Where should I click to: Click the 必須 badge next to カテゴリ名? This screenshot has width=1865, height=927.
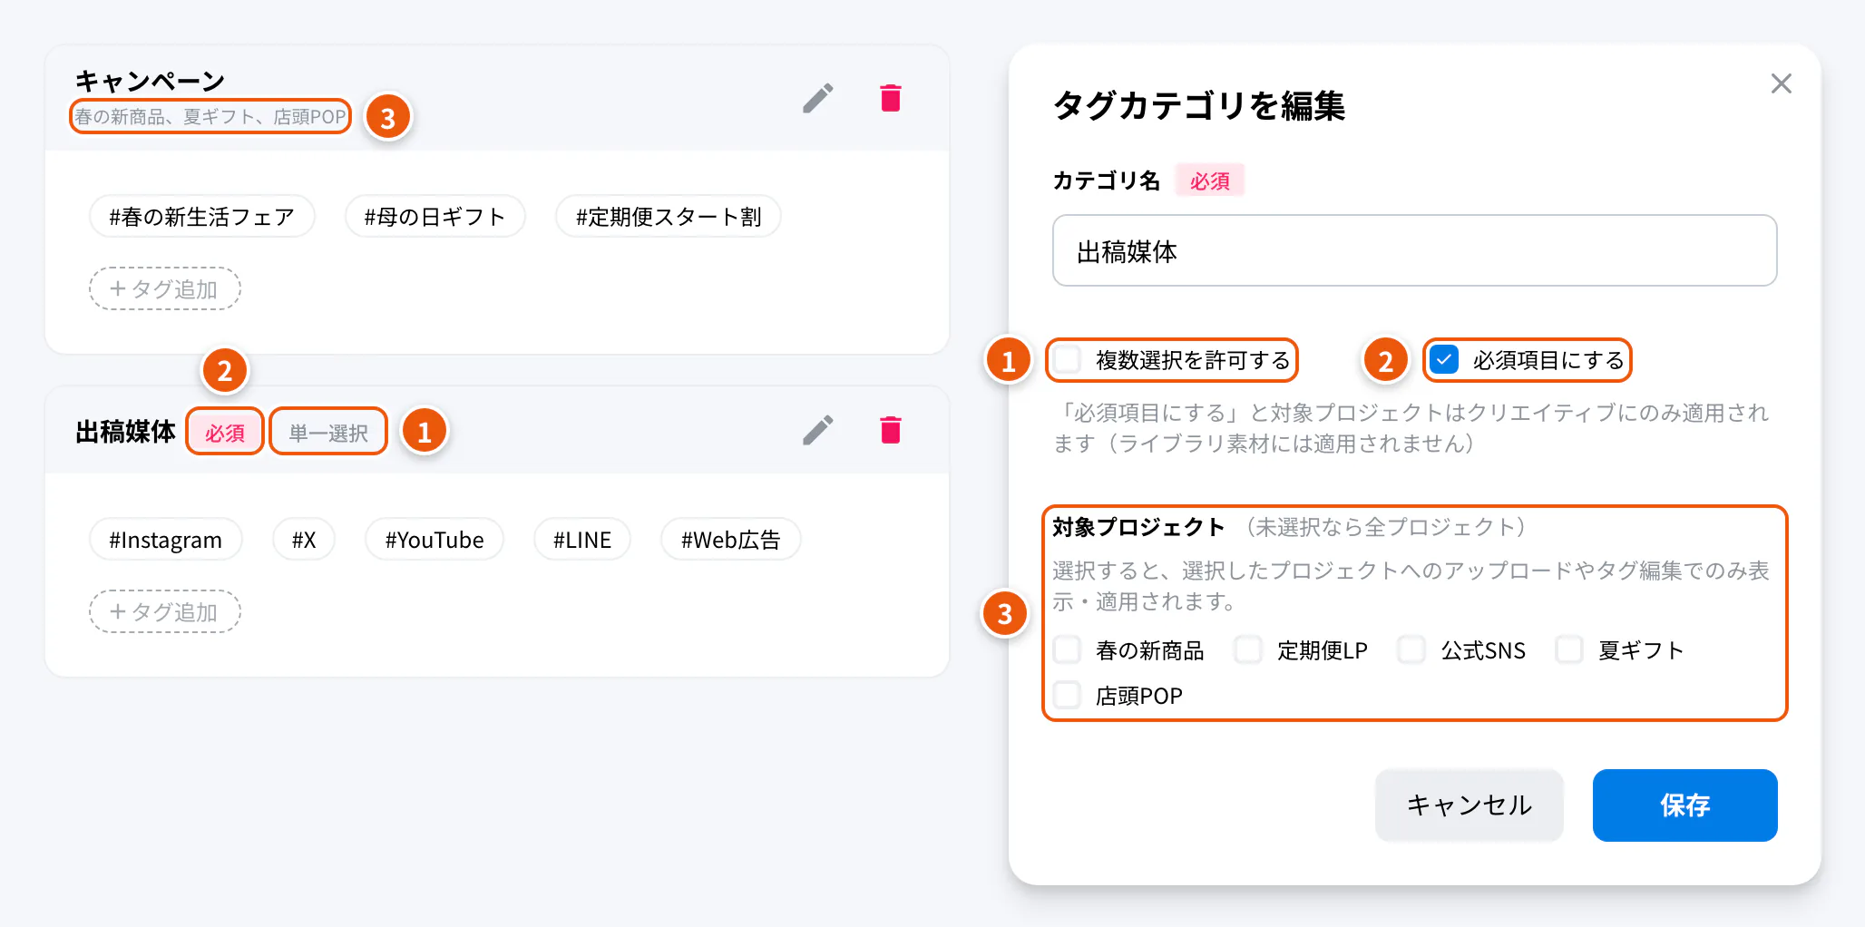1210,181
